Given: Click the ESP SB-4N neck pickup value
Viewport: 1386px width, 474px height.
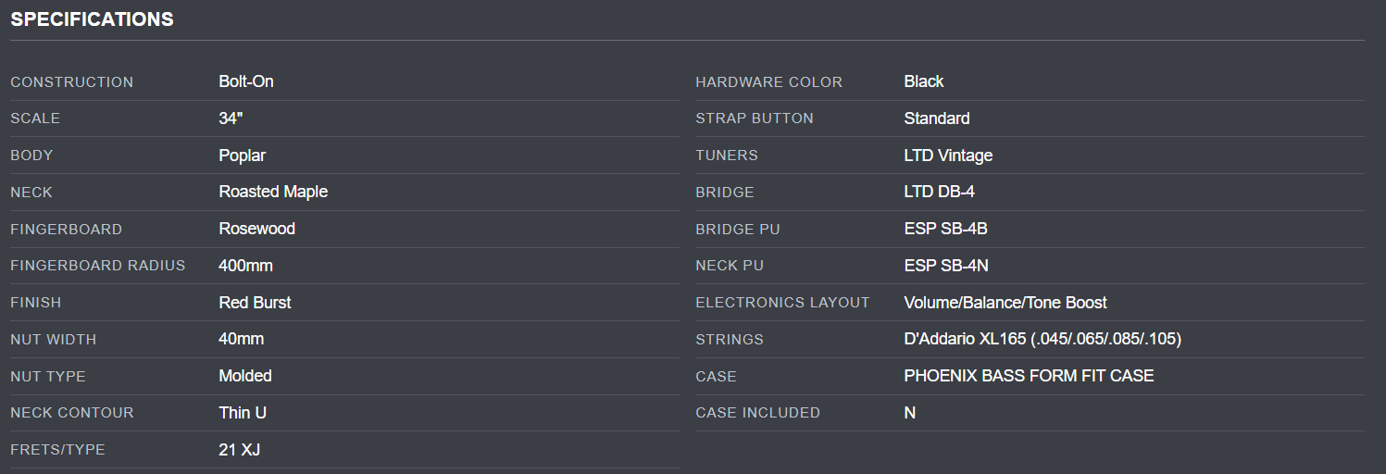Looking at the screenshot, I should point(946,266).
